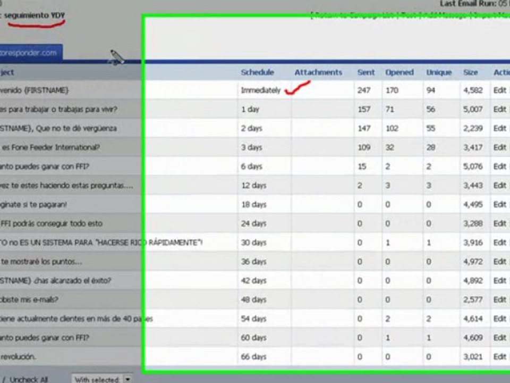This screenshot has width=510, height=383.
Task: Click the '5,076' size cell
Action: click(x=473, y=166)
